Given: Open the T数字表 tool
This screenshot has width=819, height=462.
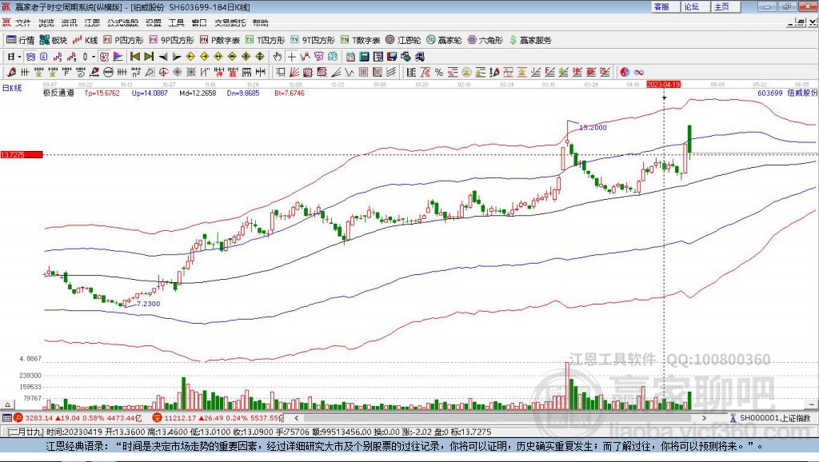Looking at the screenshot, I should click(x=361, y=40).
